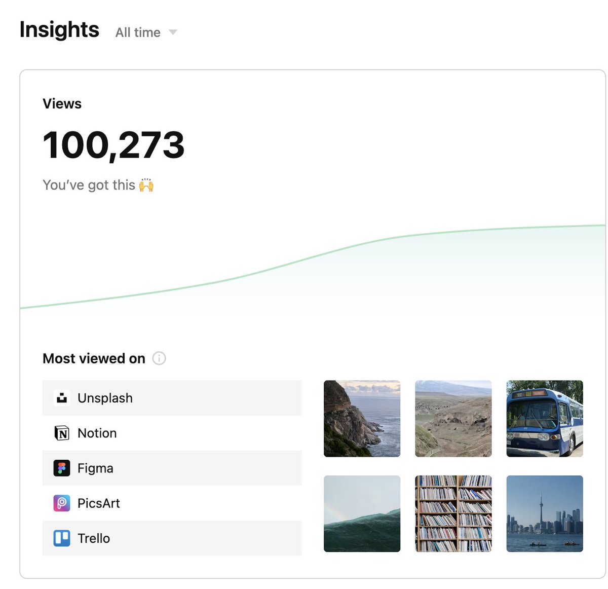This screenshot has height=589, width=608.
Task: Click the You've got this message
Action: pos(98,185)
